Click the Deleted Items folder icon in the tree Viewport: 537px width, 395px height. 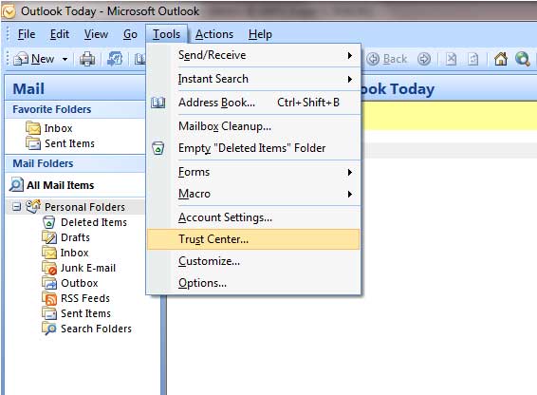pos(48,222)
